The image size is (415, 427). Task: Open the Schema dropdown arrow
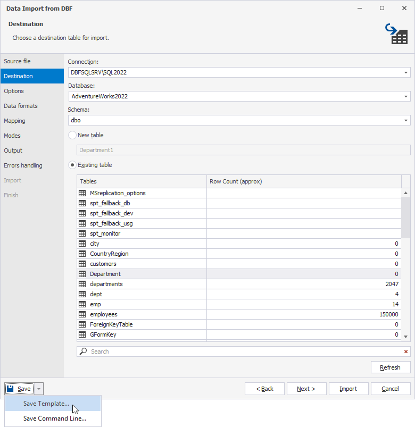[406, 120]
